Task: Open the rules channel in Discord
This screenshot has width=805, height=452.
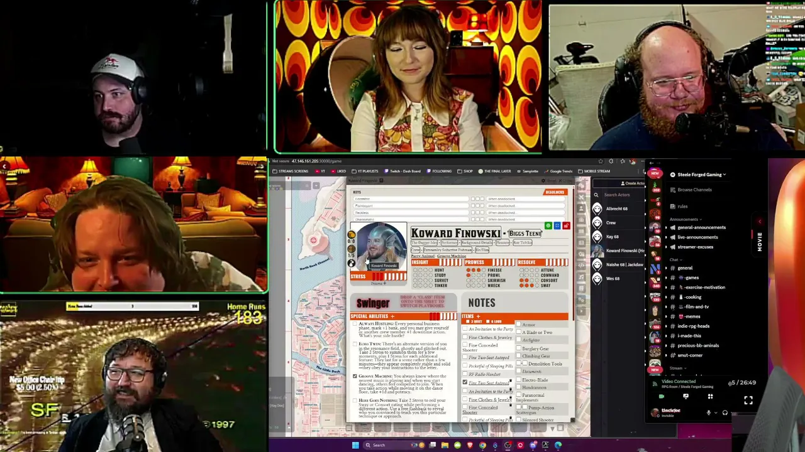Action: 682,206
